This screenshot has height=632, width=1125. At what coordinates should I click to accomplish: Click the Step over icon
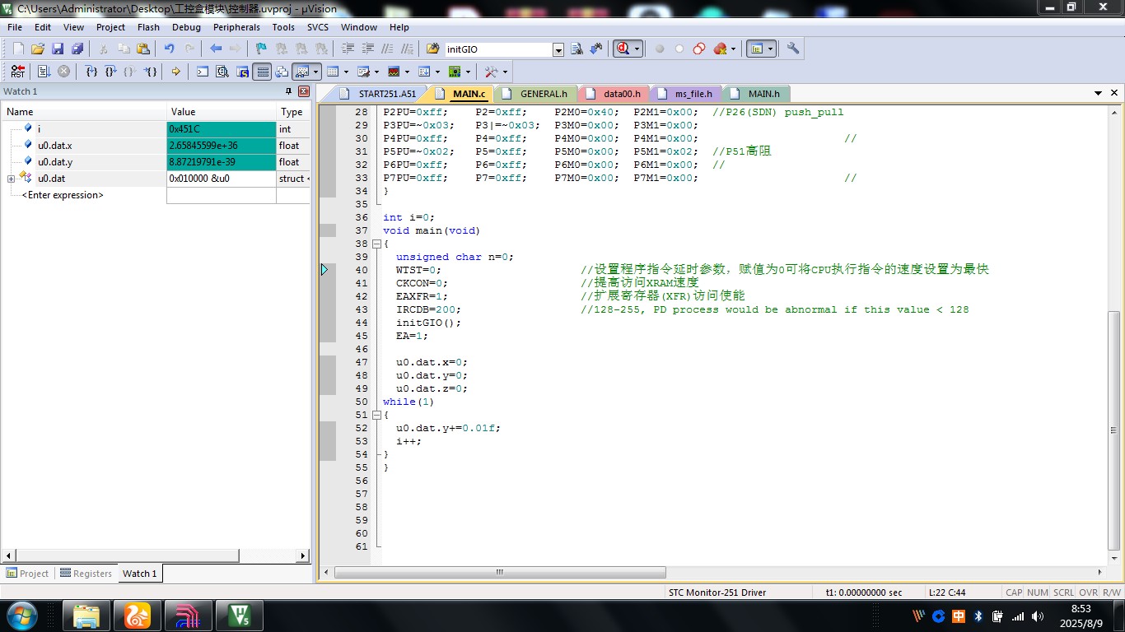click(110, 72)
